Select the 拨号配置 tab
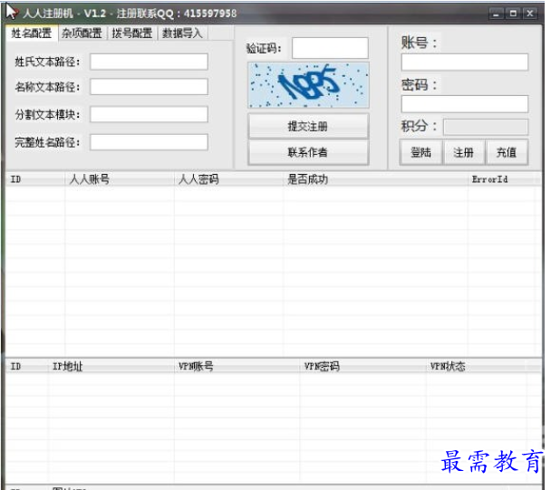The height and width of the screenshot is (490, 551). click(132, 34)
